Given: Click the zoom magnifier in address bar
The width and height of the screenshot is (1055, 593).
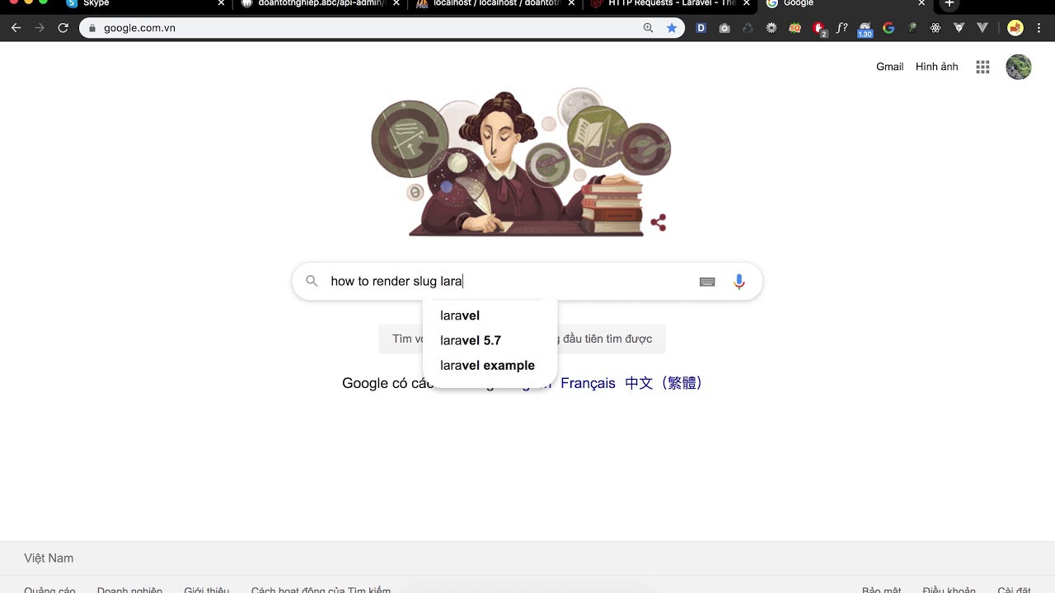Looking at the screenshot, I should 649,28.
